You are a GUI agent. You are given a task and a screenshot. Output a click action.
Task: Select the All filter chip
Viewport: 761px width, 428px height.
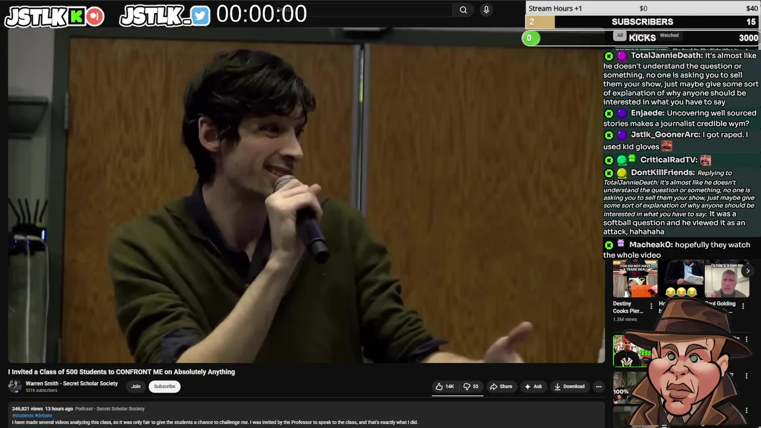620,35
